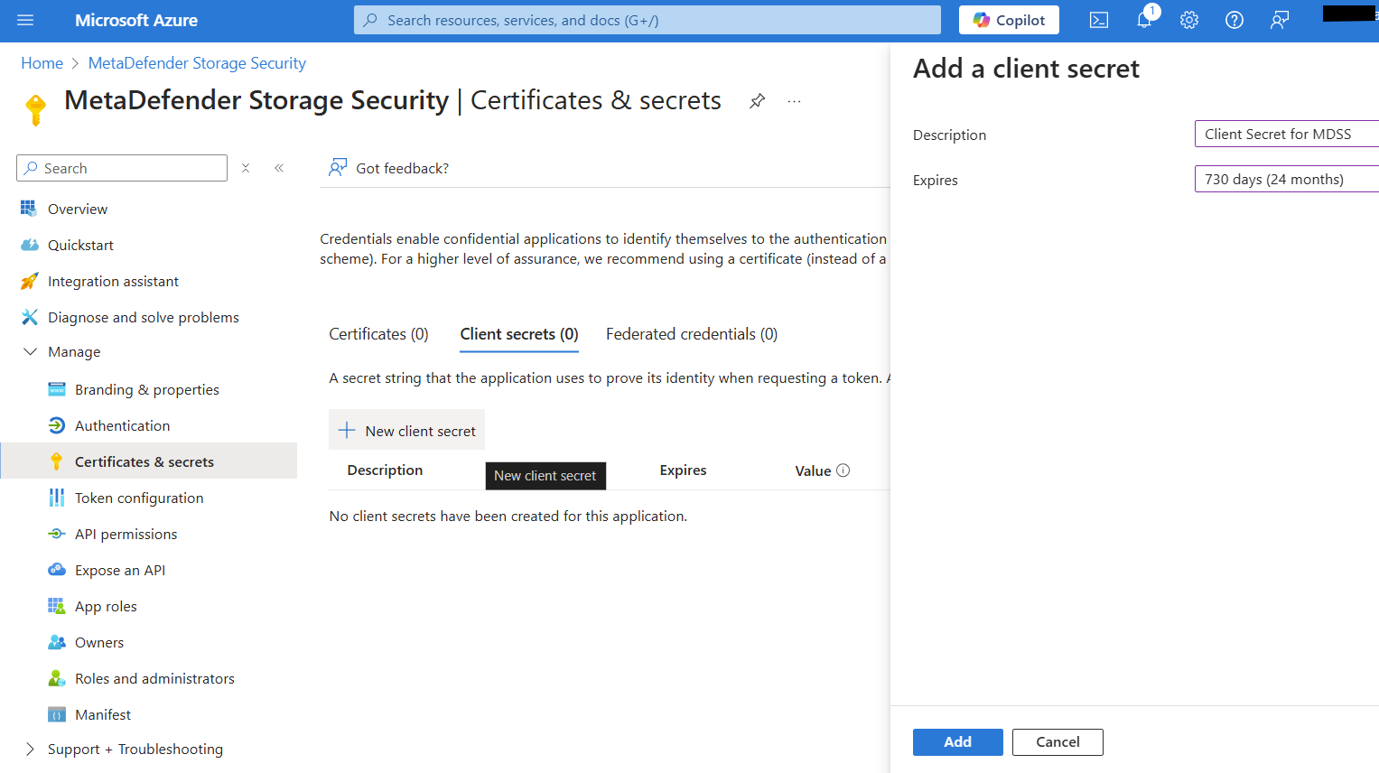Image resolution: width=1379 pixels, height=773 pixels.
Task: Open the more options ellipsis near the title
Action: click(x=794, y=101)
